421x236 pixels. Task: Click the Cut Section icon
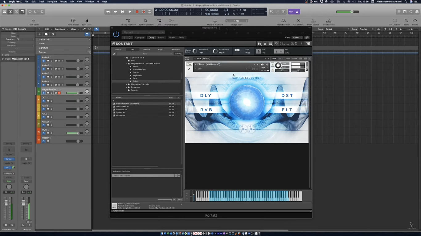click(298, 21)
